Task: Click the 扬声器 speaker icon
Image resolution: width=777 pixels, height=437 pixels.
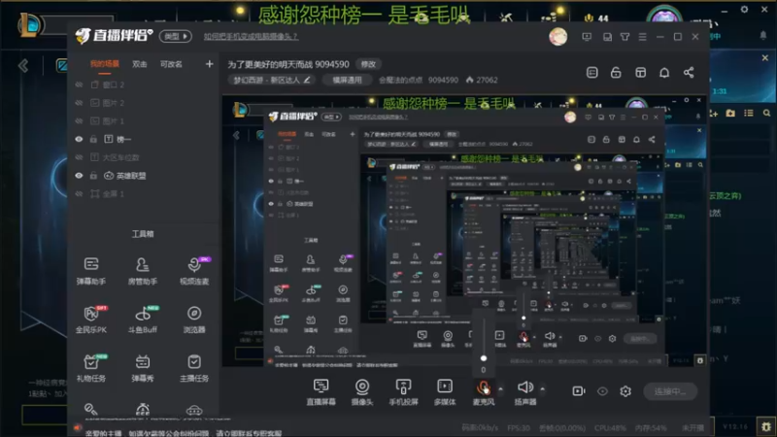Action: click(525, 387)
